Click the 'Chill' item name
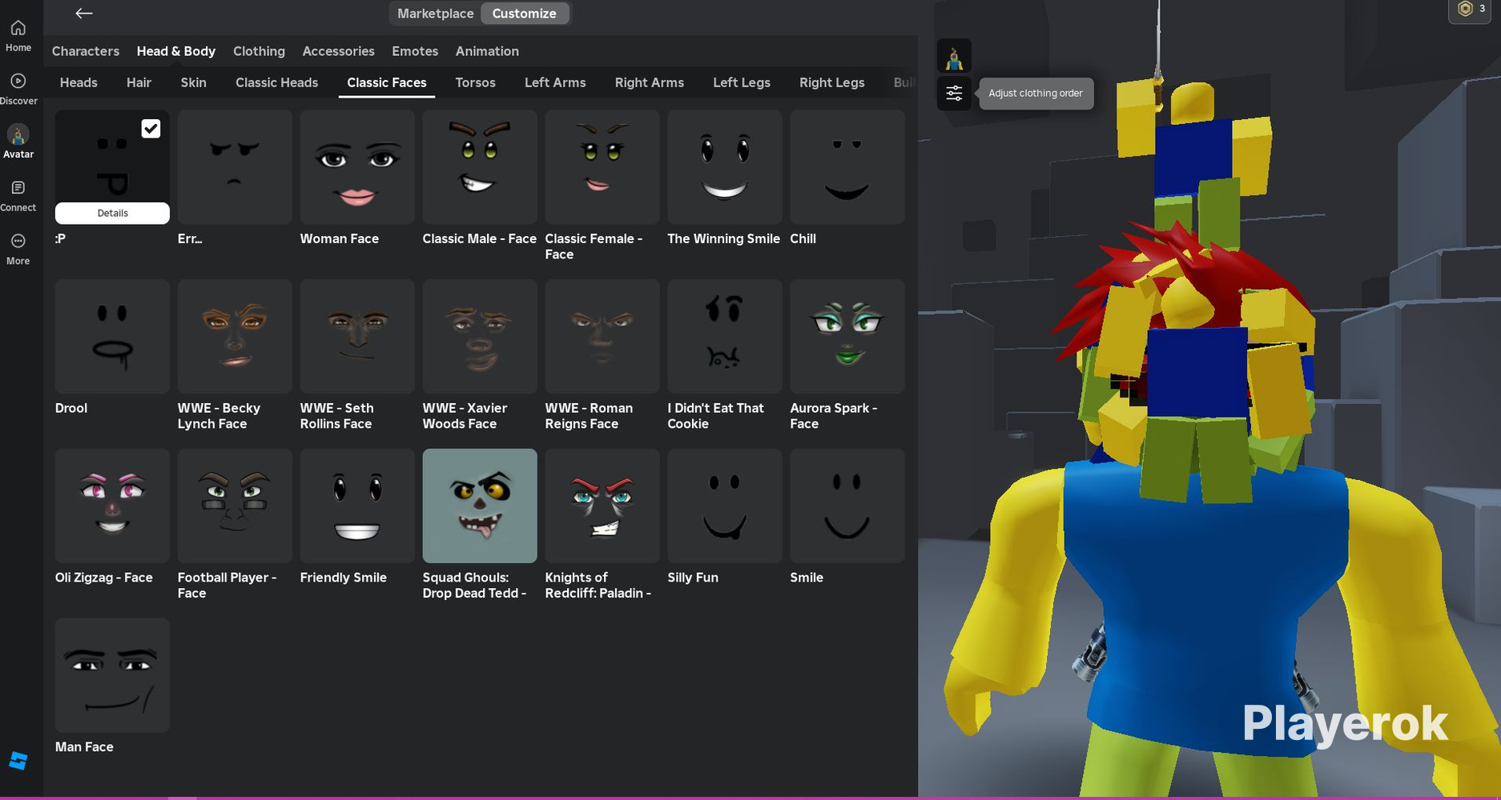 pos(803,238)
